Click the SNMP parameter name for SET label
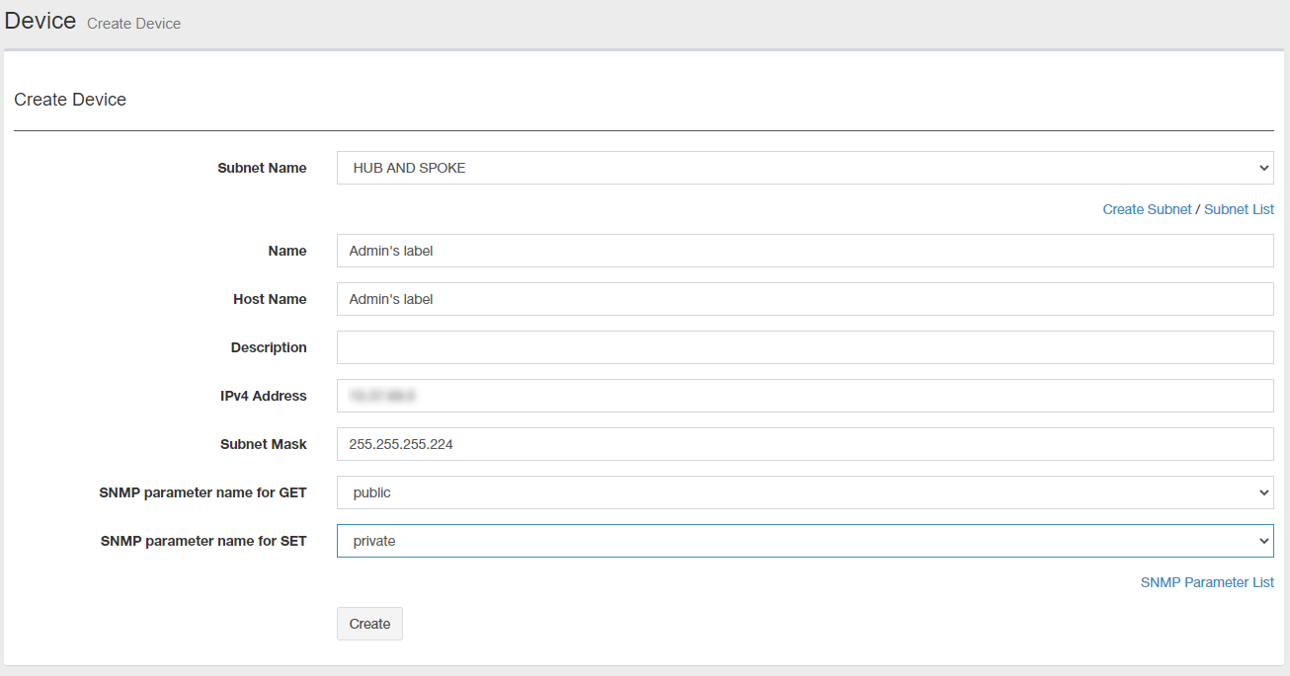The image size is (1290, 676). [203, 541]
